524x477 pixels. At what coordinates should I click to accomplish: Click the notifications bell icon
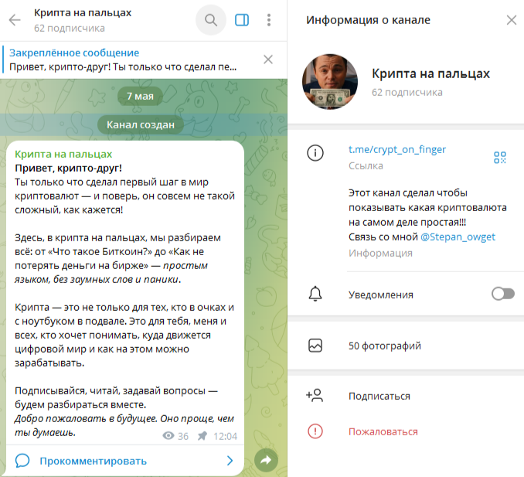(315, 294)
